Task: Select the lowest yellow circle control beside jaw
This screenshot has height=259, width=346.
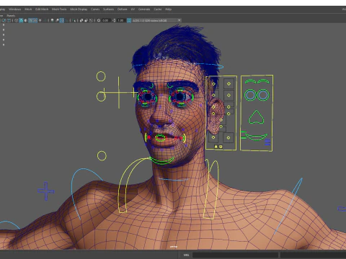Action: [102, 156]
